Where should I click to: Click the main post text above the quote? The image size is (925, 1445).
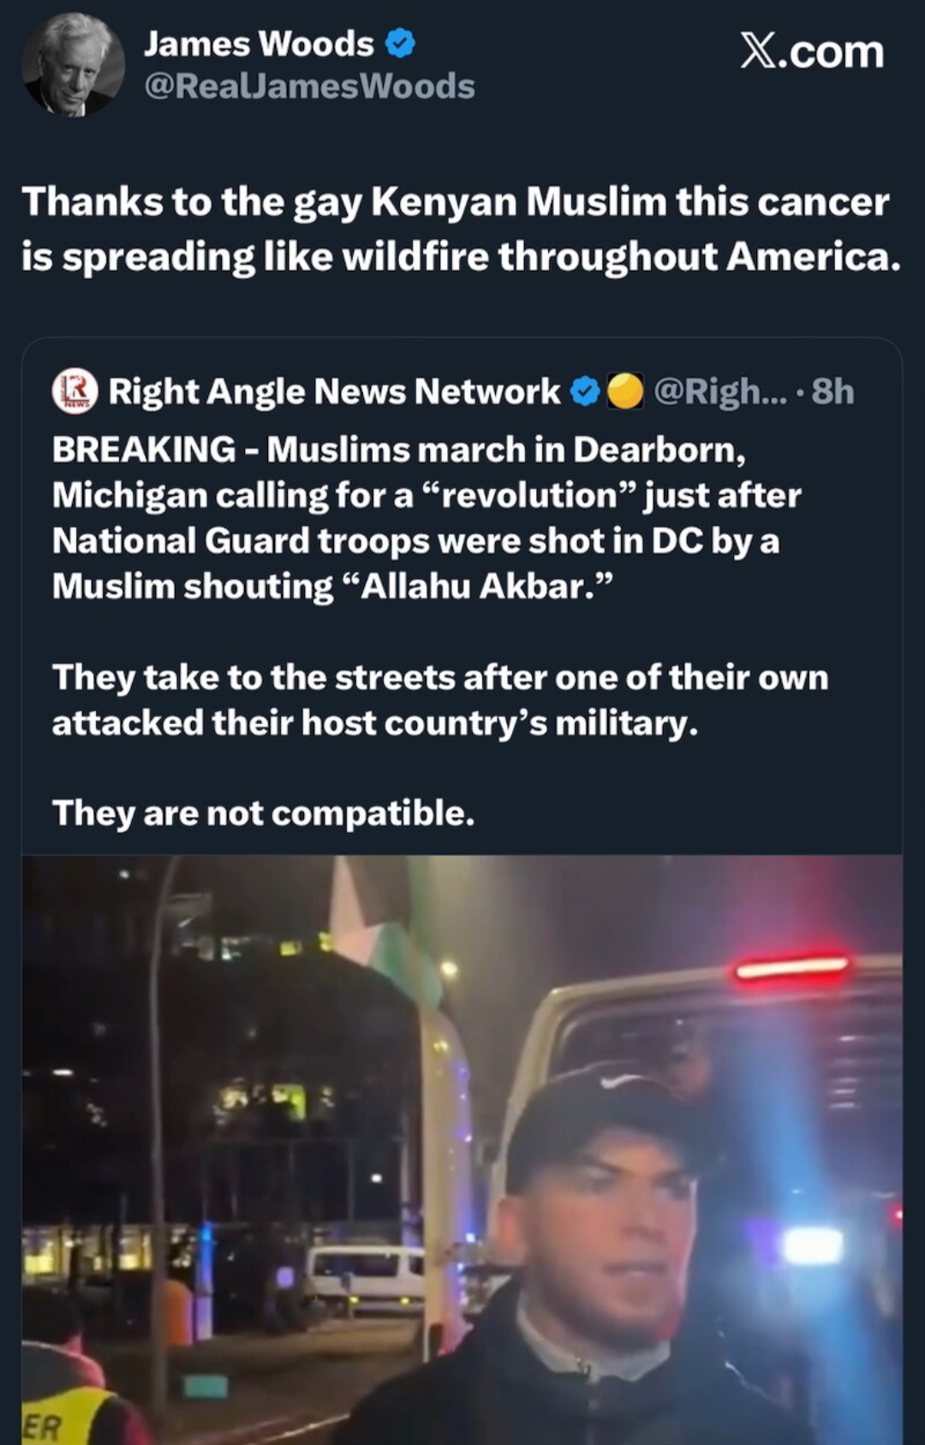click(461, 229)
